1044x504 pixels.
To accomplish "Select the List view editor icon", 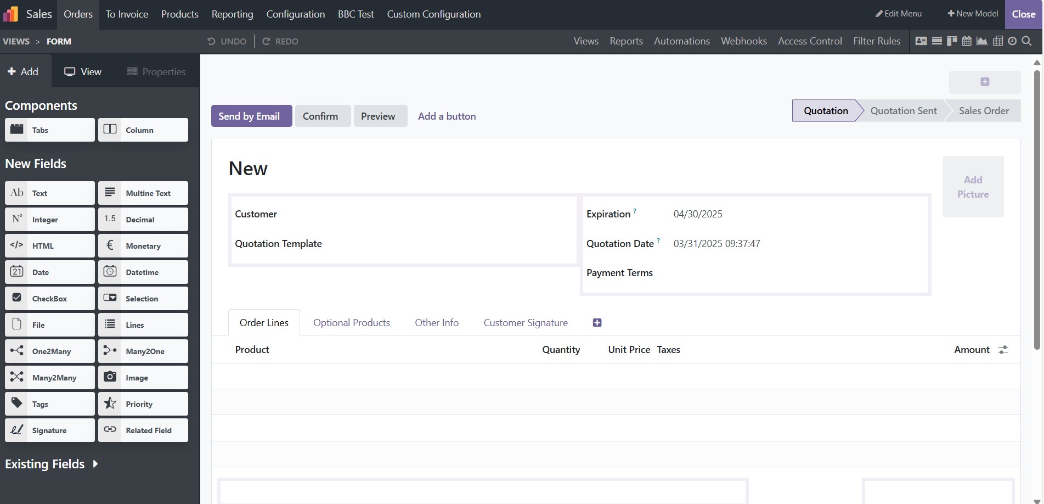I will click(937, 41).
